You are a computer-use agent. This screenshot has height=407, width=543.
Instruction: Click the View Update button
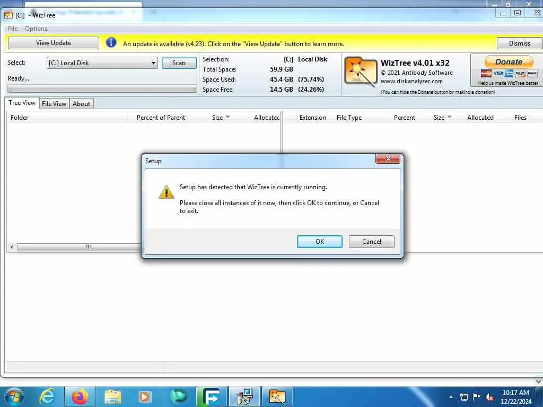click(54, 43)
